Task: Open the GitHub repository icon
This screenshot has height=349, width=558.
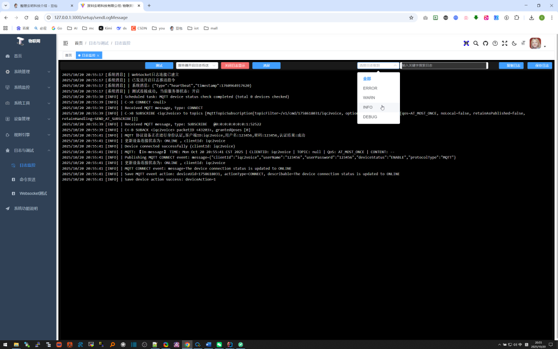Action: (486, 43)
